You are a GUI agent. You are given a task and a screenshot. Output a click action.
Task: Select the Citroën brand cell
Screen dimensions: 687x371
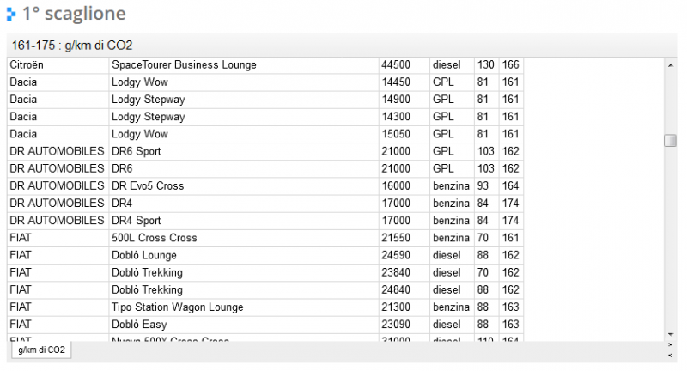(27, 65)
